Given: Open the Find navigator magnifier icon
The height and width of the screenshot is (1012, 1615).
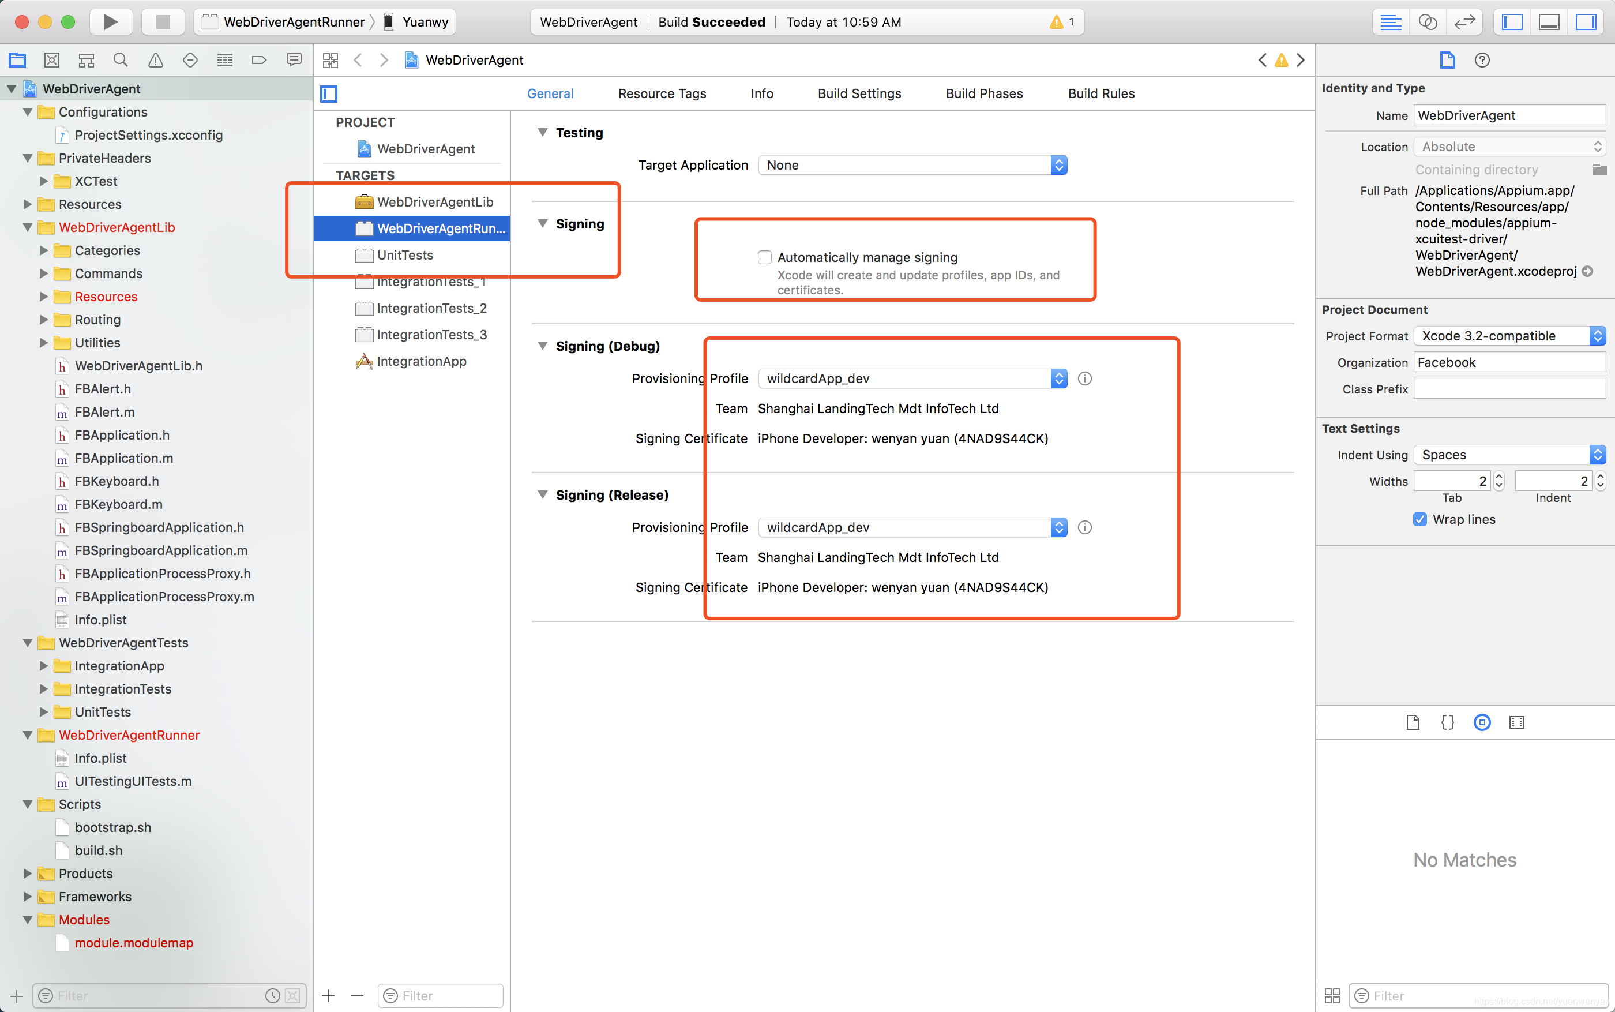Looking at the screenshot, I should click(121, 60).
